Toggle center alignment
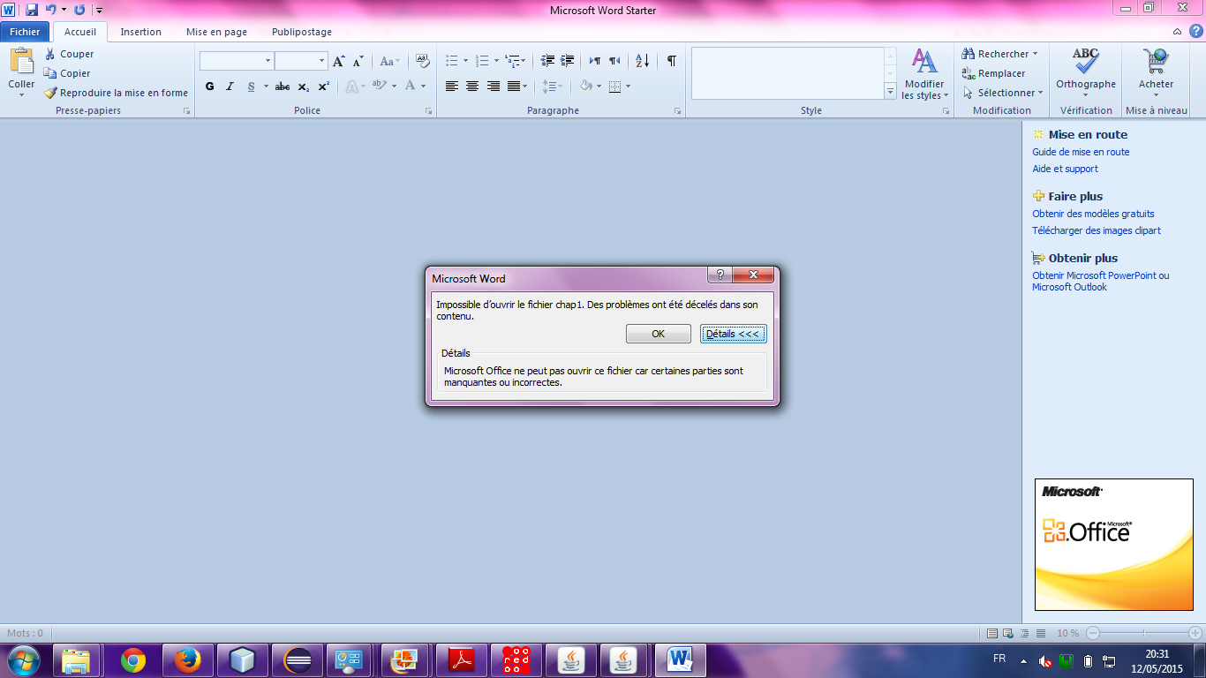1206x678 pixels. coord(472,87)
